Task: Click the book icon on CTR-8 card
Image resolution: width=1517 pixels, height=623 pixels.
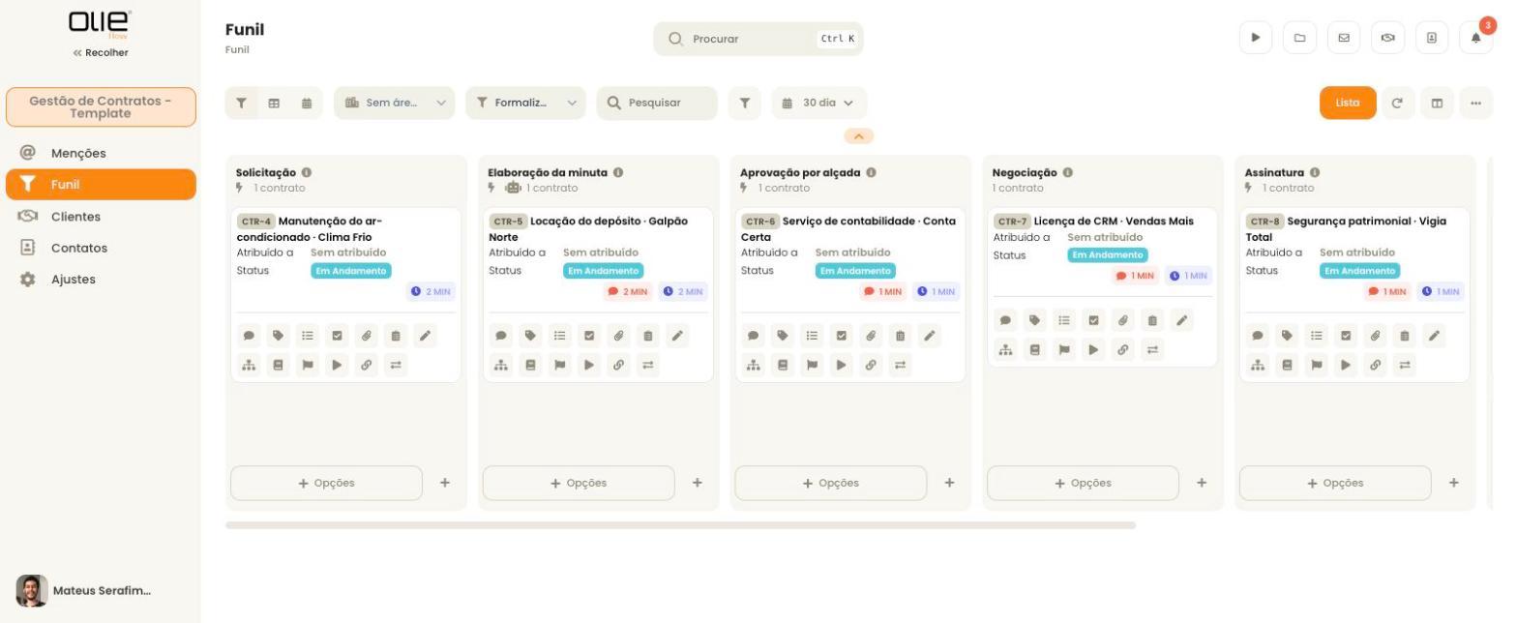Action: pos(1287,365)
